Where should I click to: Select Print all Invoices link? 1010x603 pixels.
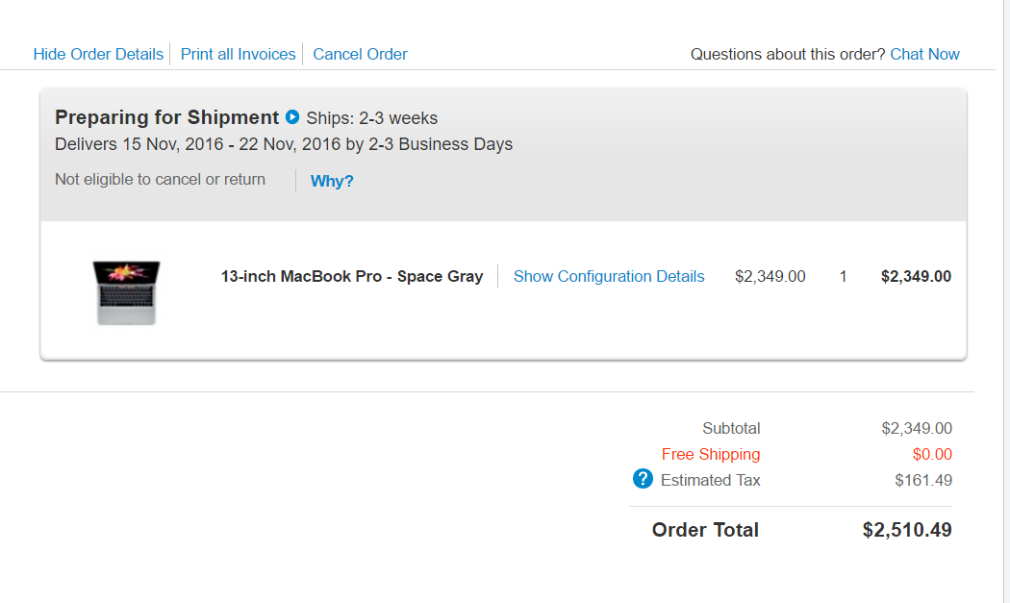click(x=238, y=54)
